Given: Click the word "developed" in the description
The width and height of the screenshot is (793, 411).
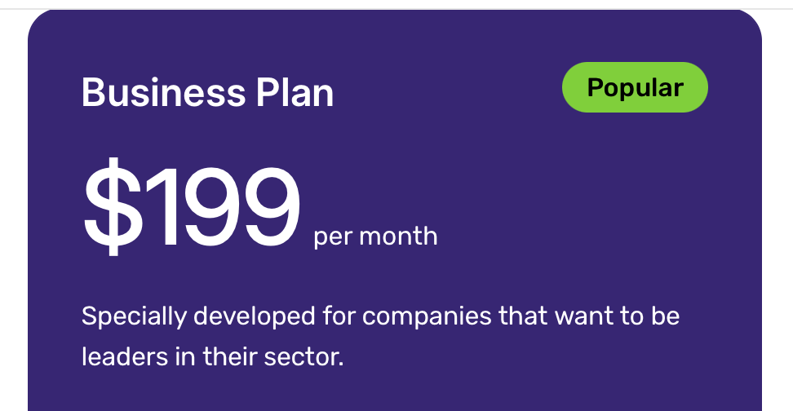Looking at the screenshot, I should (237, 316).
